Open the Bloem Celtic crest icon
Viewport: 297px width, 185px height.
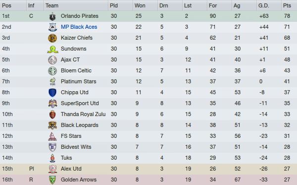click(x=52, y=71)
